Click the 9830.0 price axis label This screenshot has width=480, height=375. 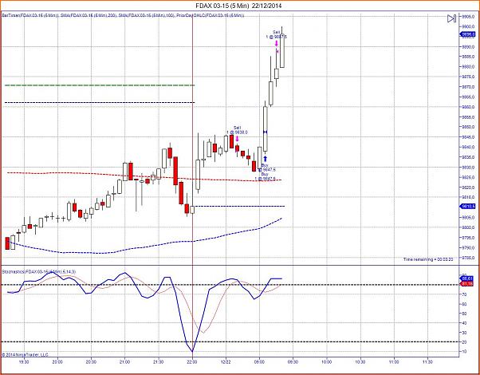pos(468,168)
